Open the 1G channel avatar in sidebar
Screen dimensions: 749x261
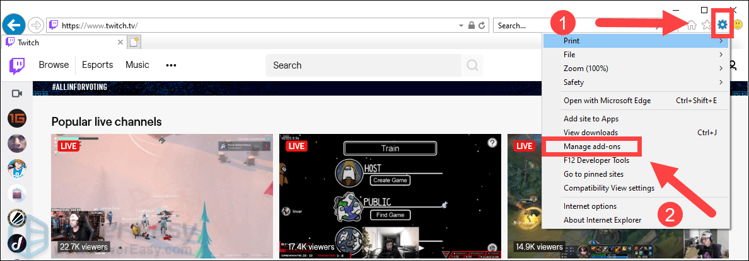(x=16, y=118)
